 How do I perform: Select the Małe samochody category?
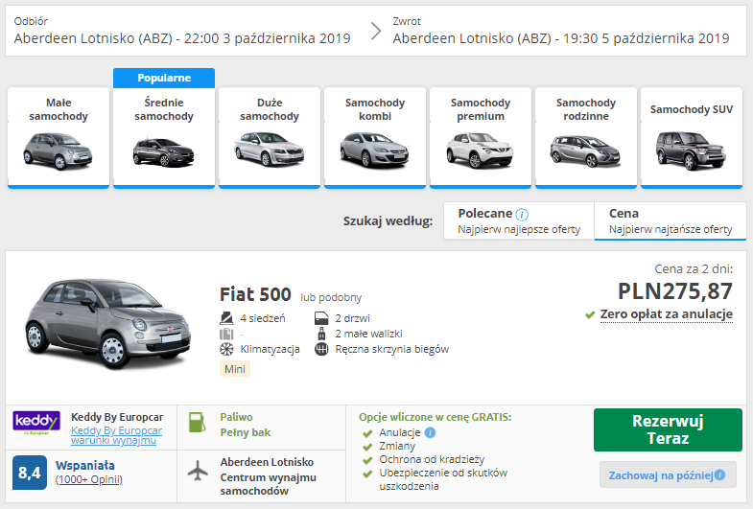pyautogui.click(x=58, y=136)
